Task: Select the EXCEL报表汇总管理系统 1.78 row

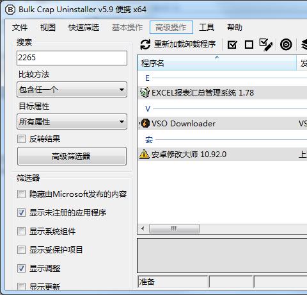Action: 223,92
